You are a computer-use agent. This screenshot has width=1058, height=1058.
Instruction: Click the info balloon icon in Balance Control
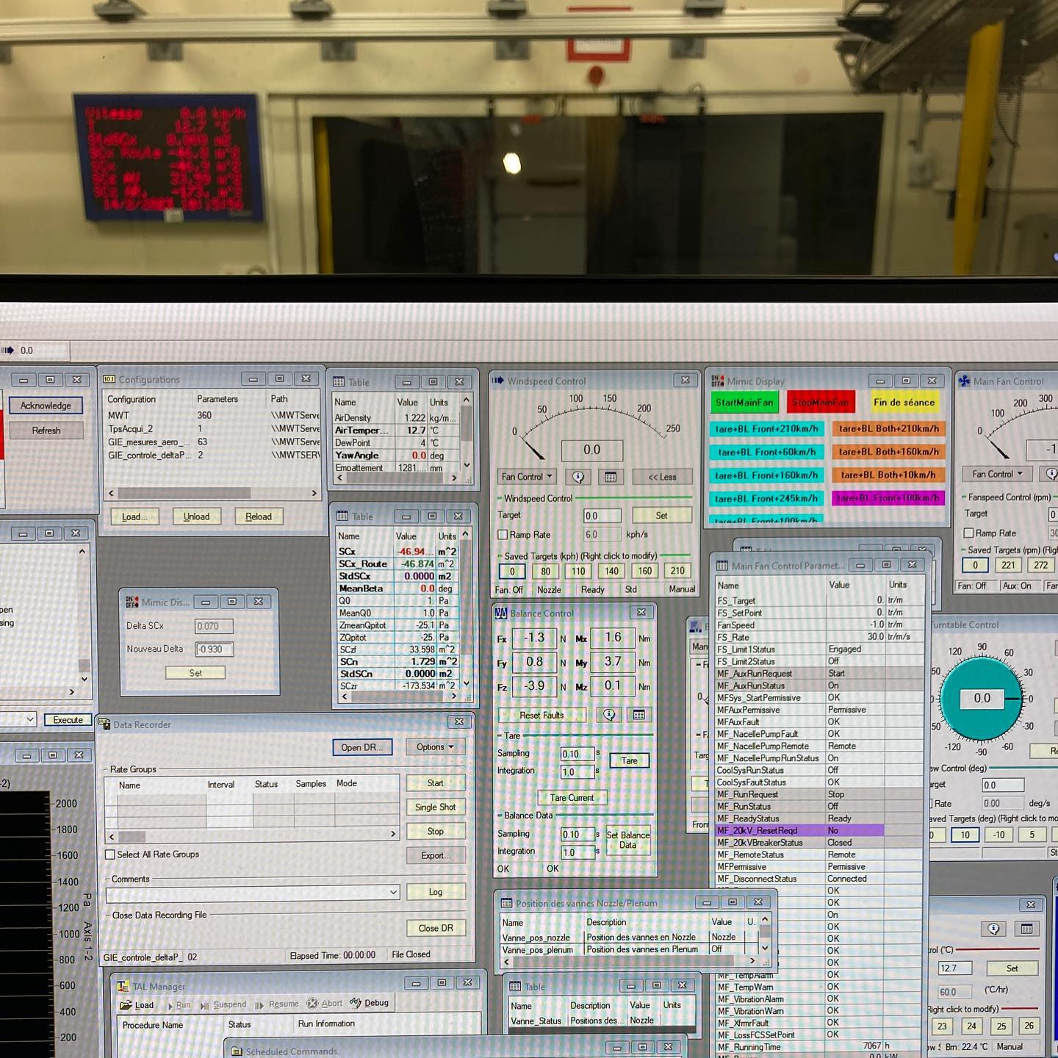[608, 714]
